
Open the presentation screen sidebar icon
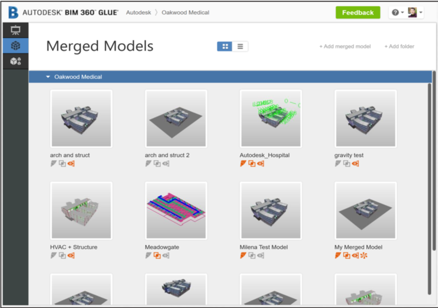coord(15,30)
